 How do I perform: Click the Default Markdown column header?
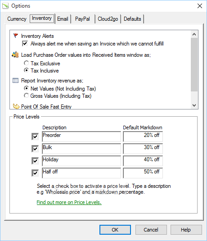(x=143, y=127)
